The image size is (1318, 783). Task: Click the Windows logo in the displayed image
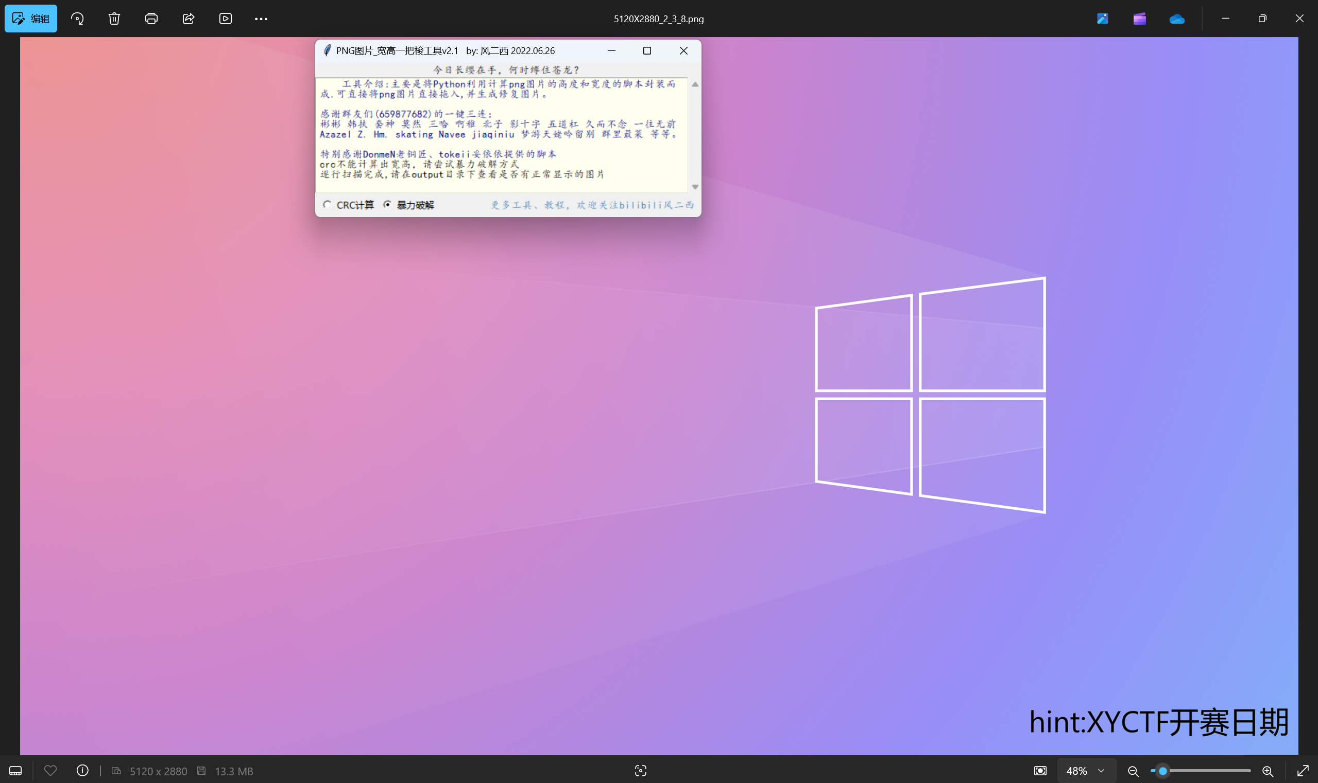pyautogui.click(x=930, y=395)
